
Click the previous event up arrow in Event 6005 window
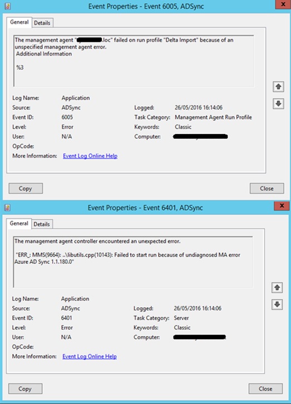tap(278, 87)
